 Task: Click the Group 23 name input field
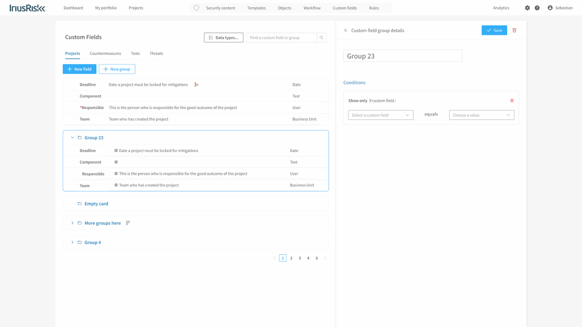[403, 56]
